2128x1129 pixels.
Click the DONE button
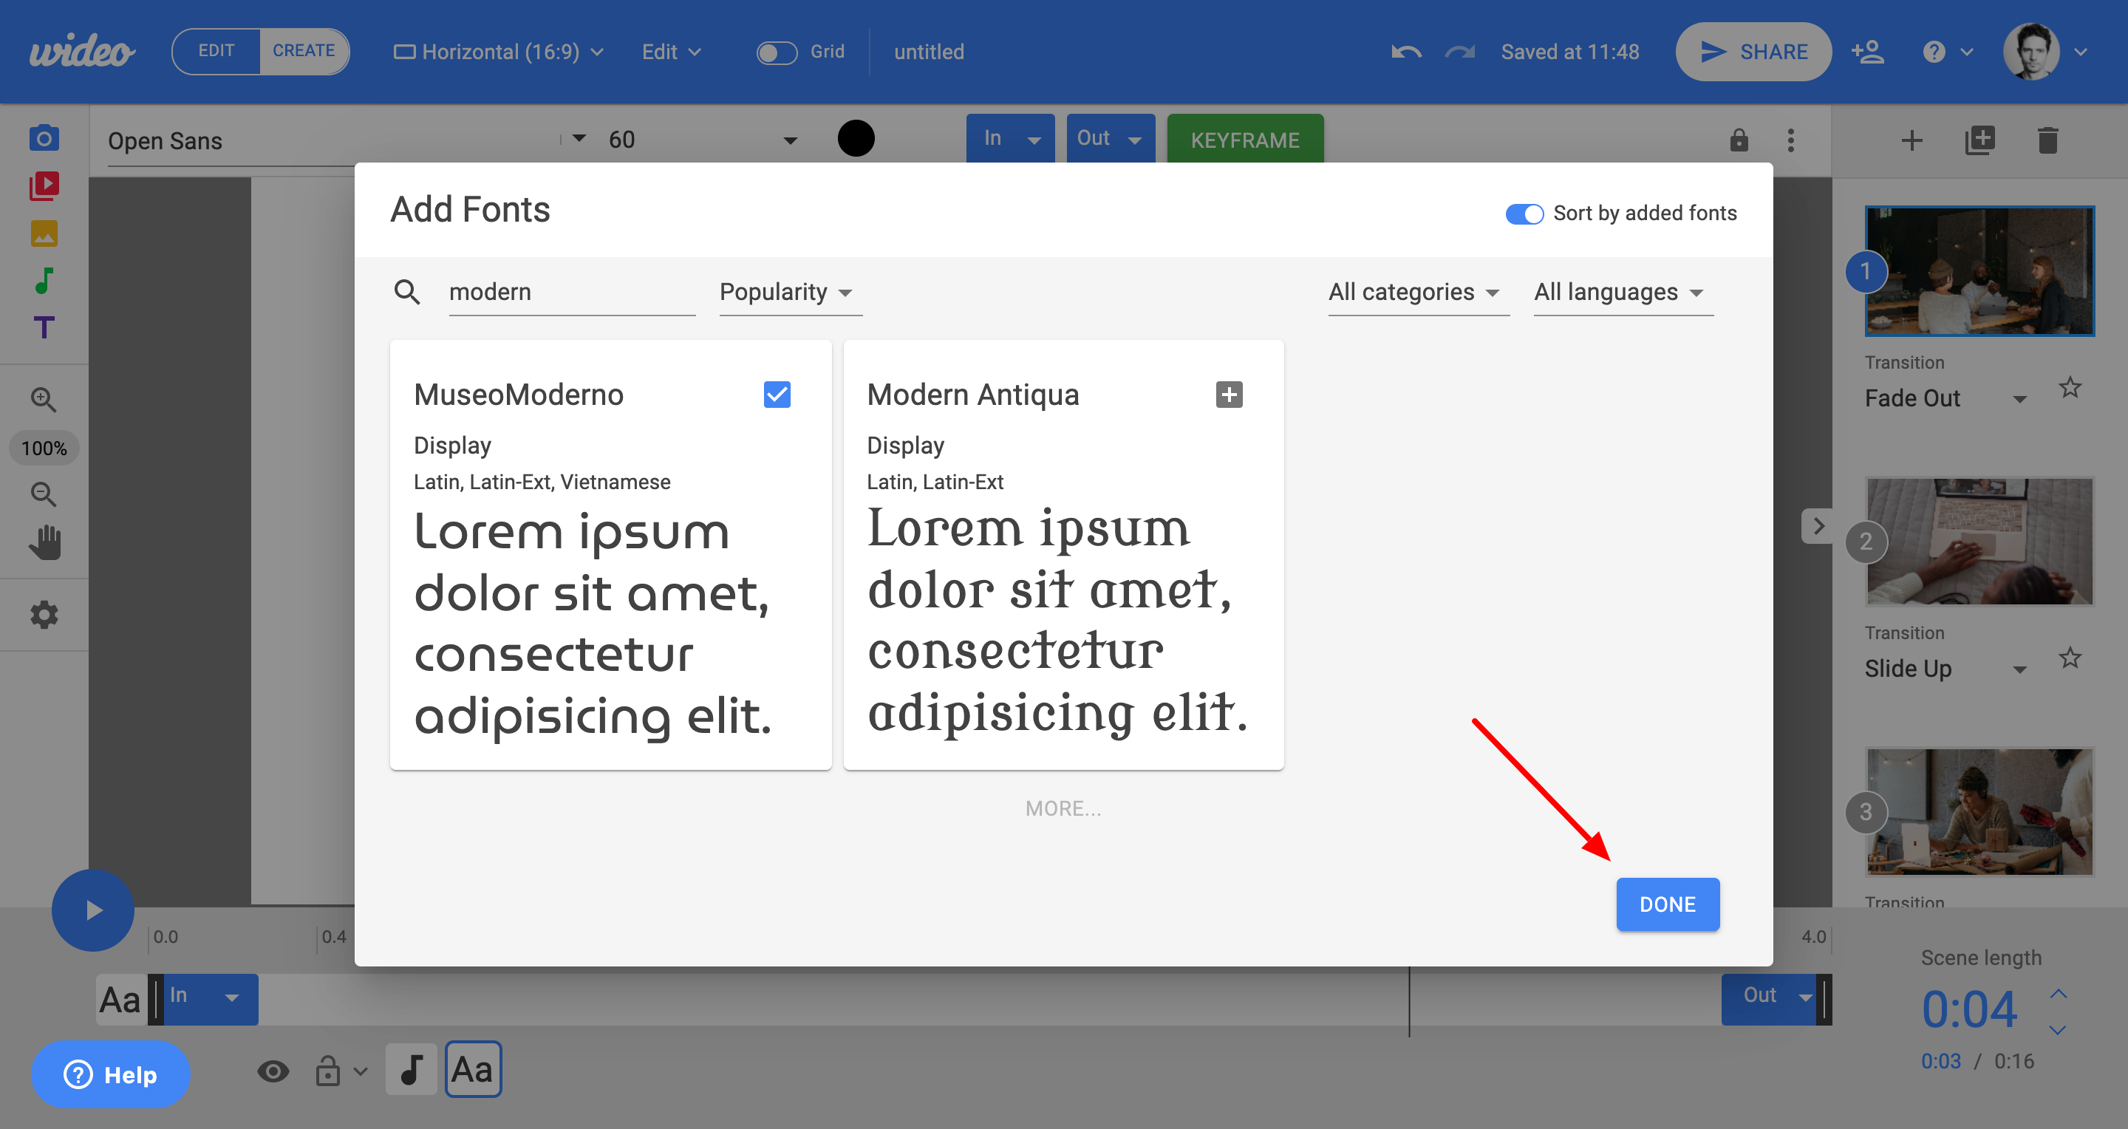(x=1667, y=904)
